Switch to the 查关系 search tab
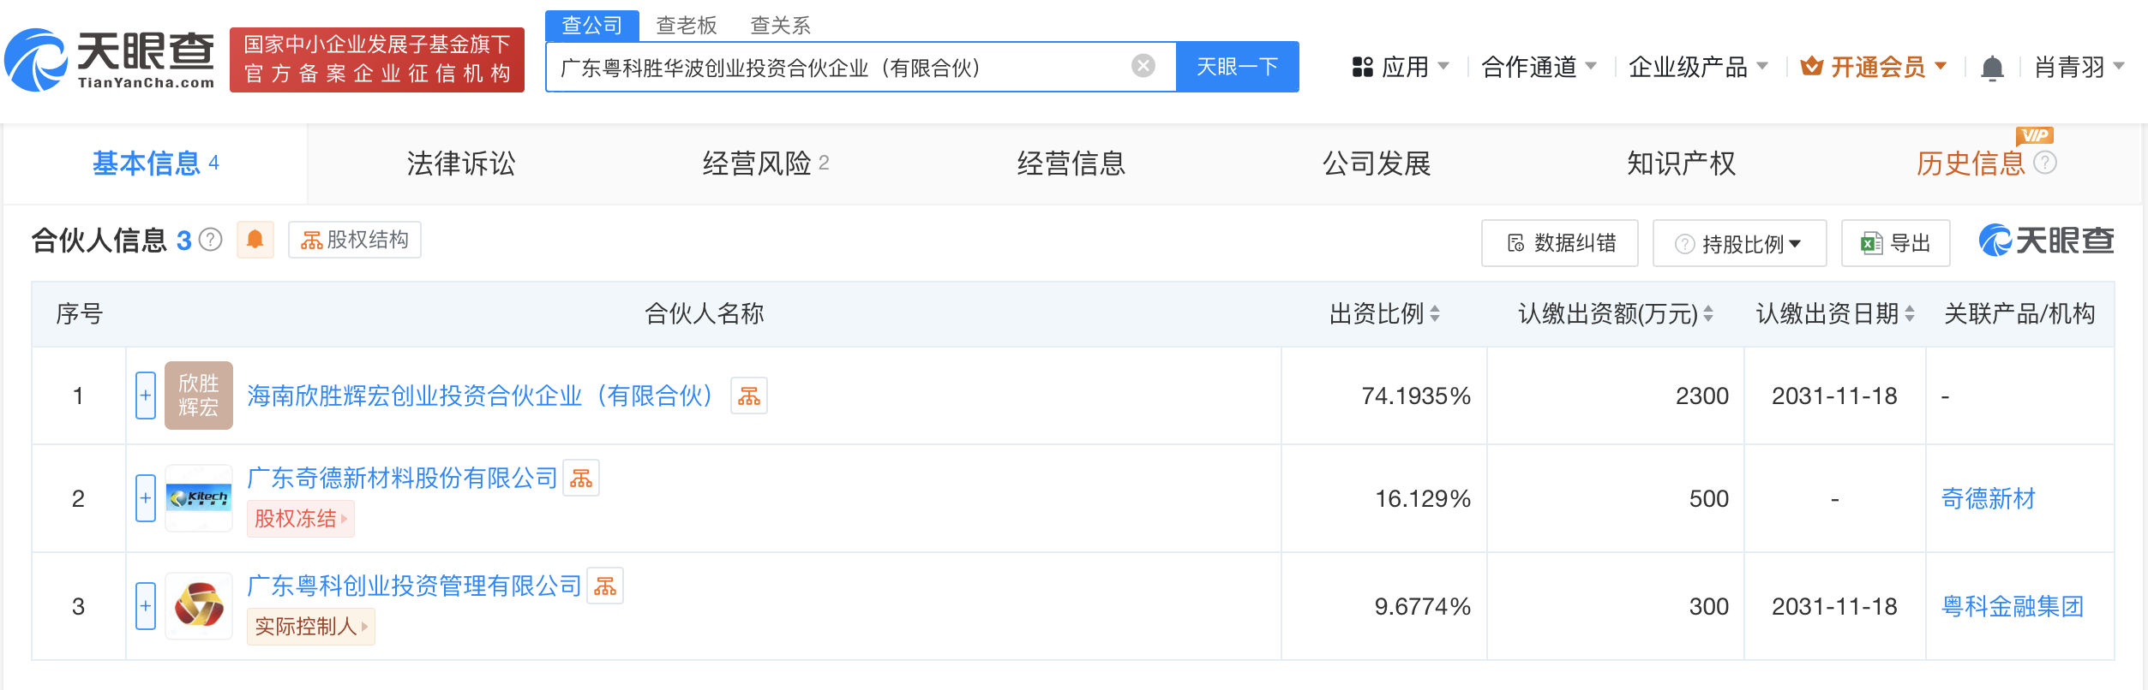The image size is (2148, 690). click(x=780, y=25)
